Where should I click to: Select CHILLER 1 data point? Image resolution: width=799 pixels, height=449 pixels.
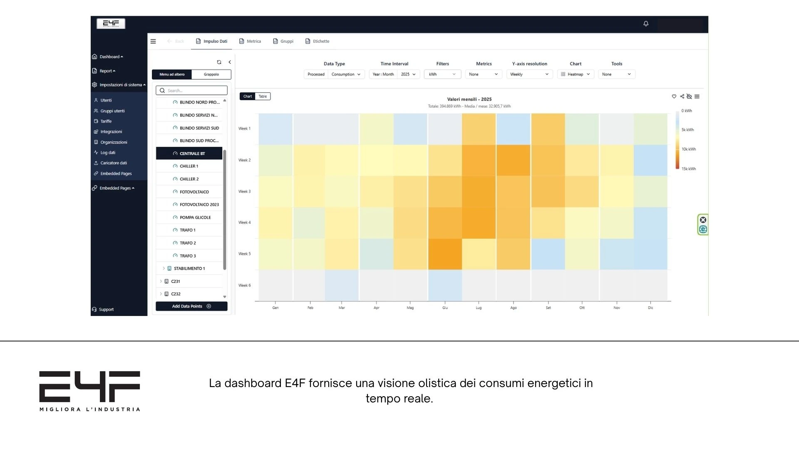(x=189, y=166)
